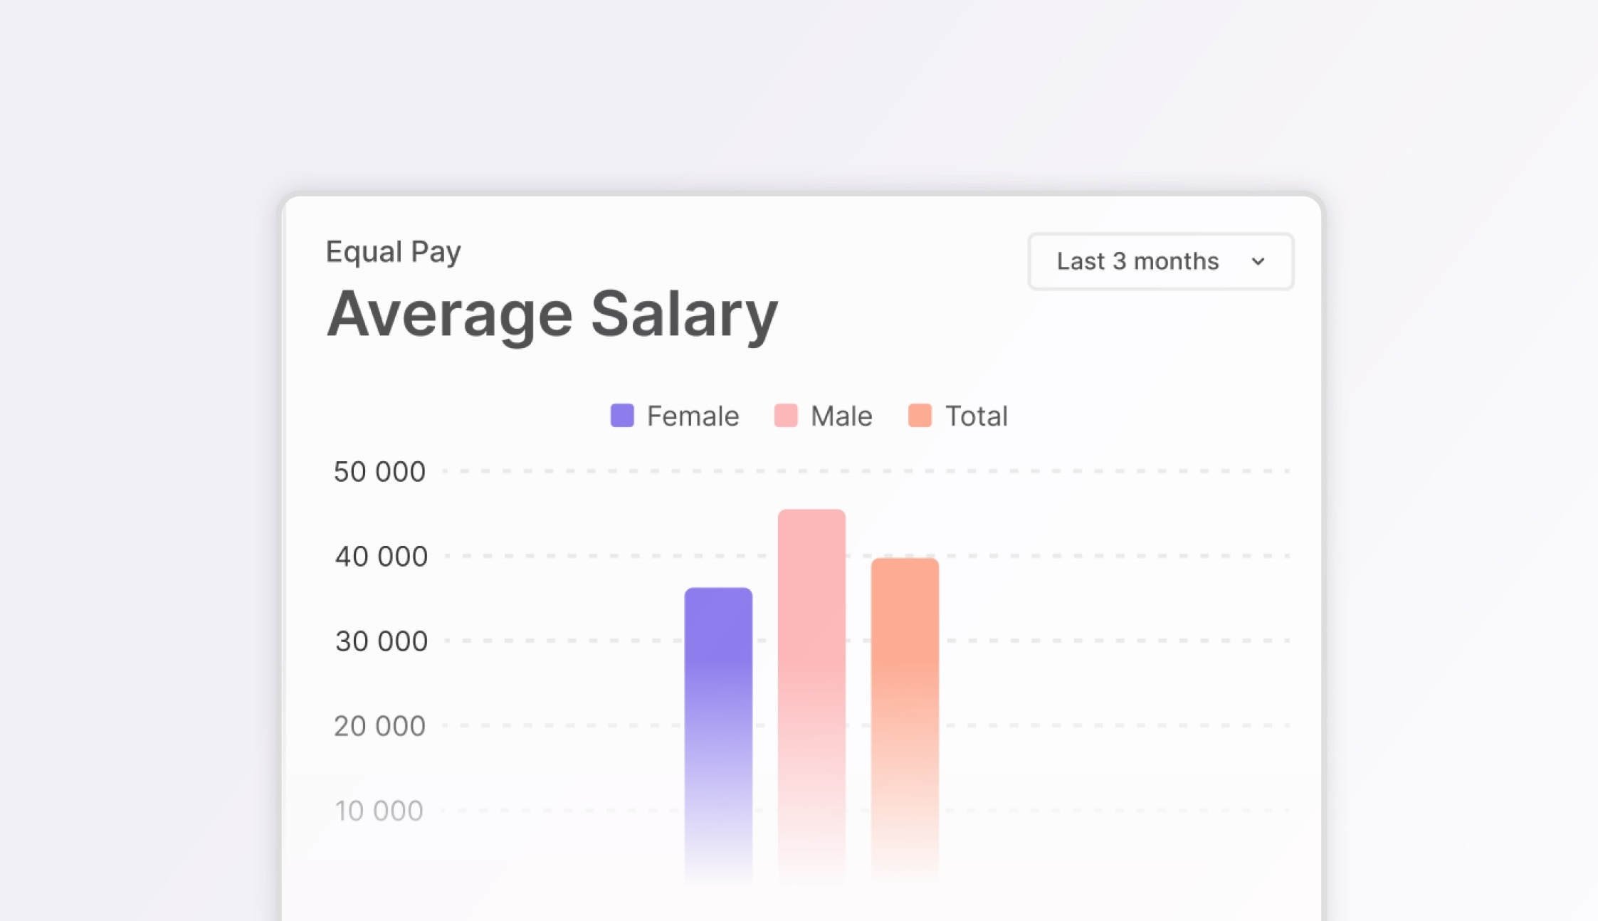The image size is (1598, 921).
Task: Select the Male salary bar
Action: 811,676
